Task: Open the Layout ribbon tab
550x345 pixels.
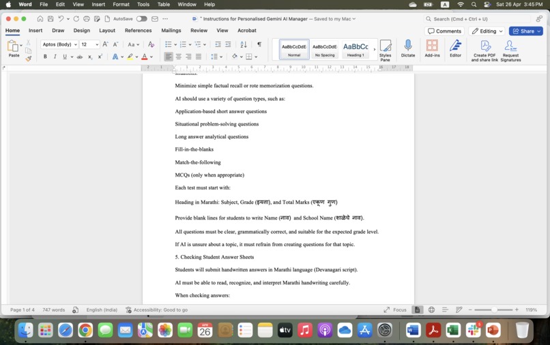Action: click(x=107, y=31)
